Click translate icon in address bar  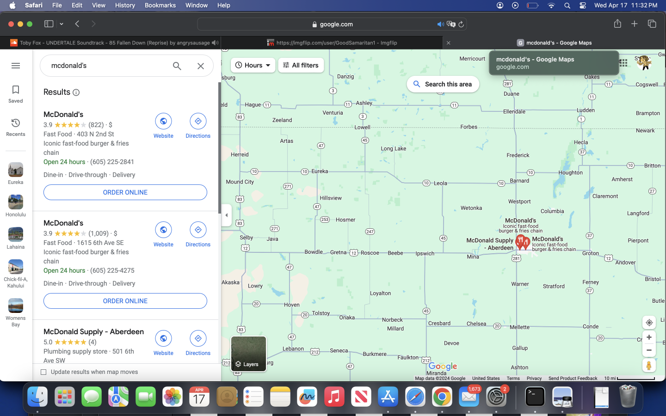point(451,24)
